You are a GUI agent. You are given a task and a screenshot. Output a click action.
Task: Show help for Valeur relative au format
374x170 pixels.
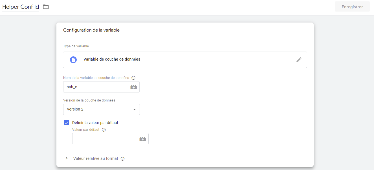[x=122, y=159]
